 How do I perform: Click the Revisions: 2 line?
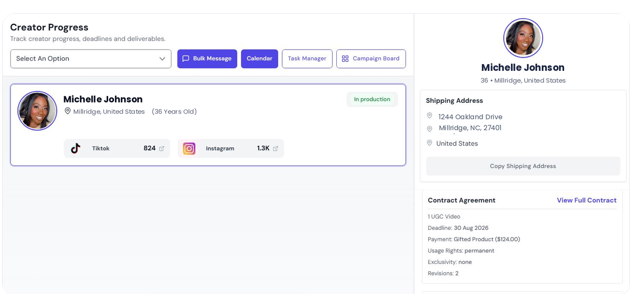click(x=443, y=274)
